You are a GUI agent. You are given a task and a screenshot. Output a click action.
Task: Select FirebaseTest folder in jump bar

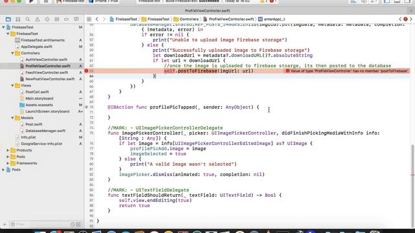156,19
